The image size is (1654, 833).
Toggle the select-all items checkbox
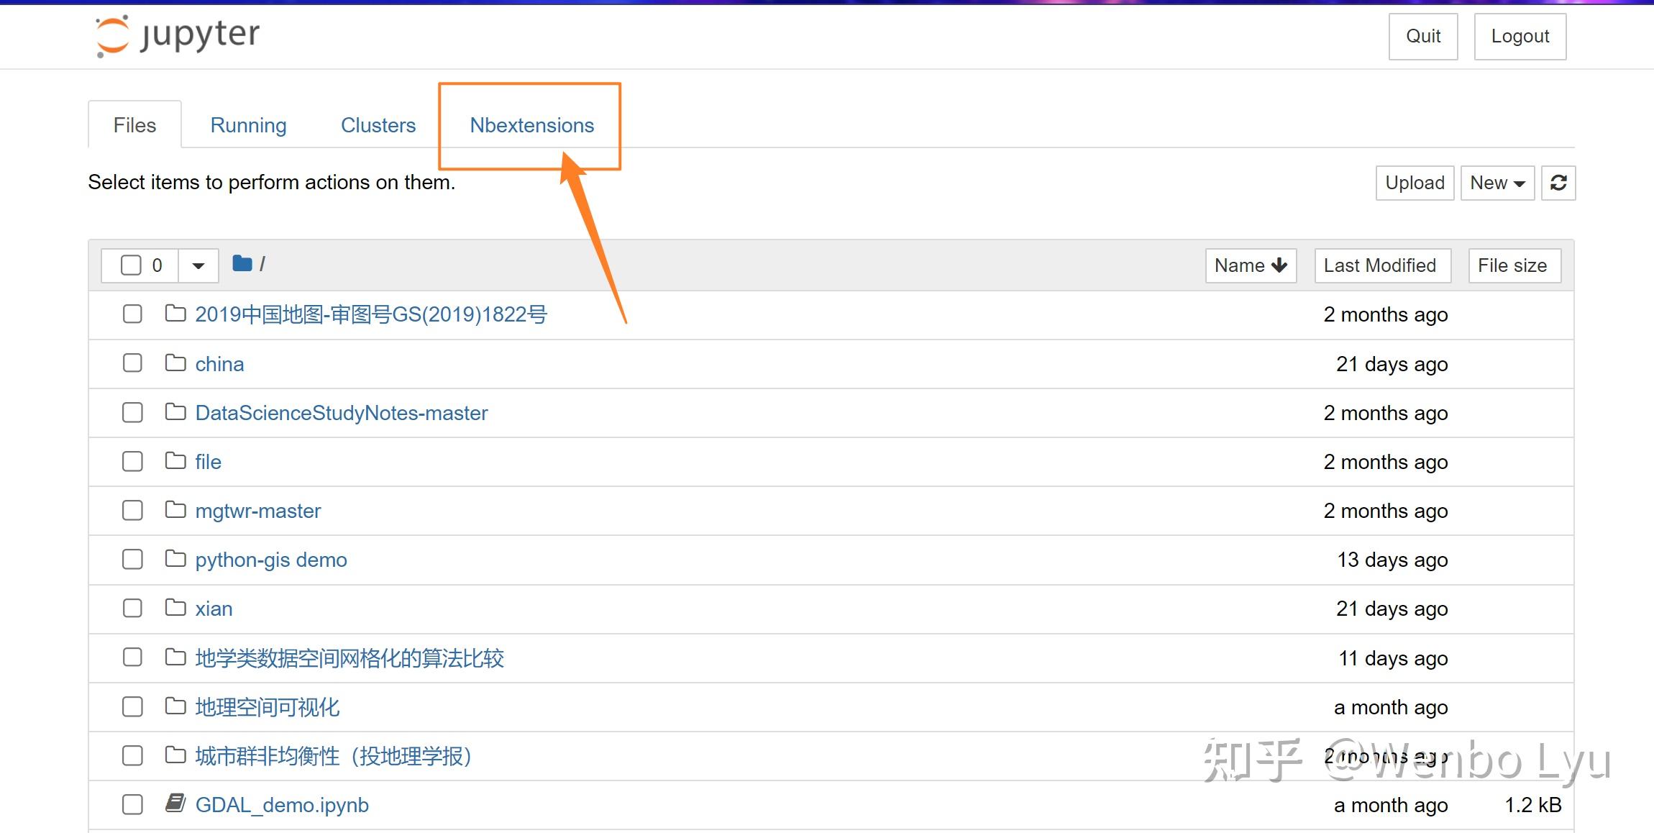click(131, 265)
